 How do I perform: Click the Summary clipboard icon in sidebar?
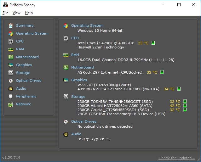coord(11,25)
